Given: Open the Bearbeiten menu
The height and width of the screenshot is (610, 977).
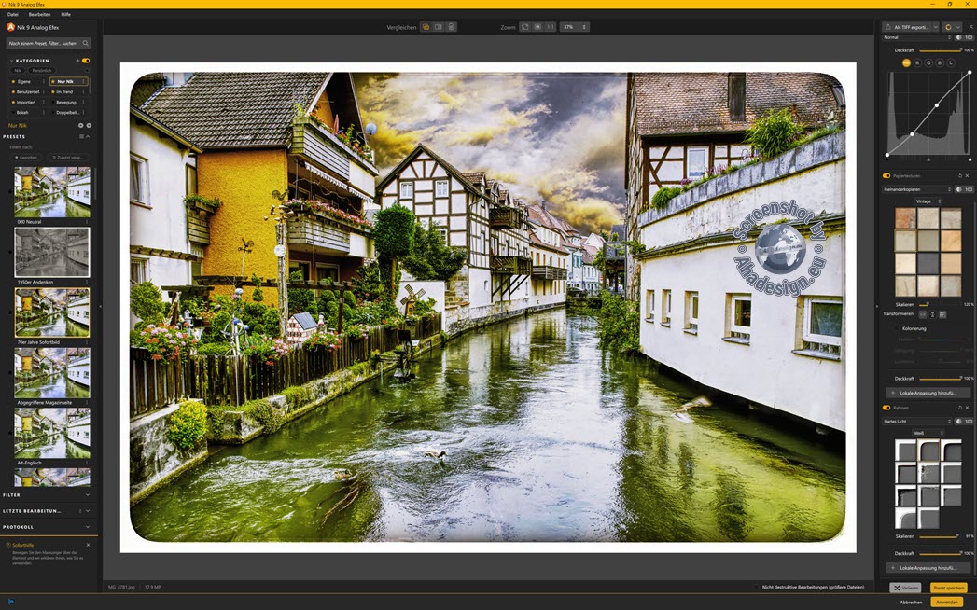Looking at the screenshot, I should [x=38, y=14].
